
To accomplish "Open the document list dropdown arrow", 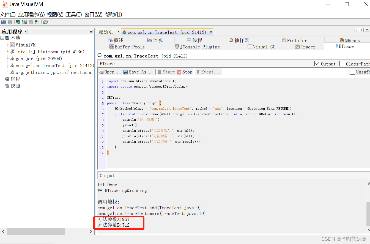I will [x=367, y=30].
